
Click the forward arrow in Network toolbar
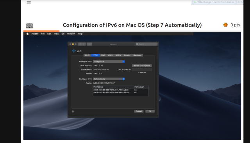click(84, 44)
